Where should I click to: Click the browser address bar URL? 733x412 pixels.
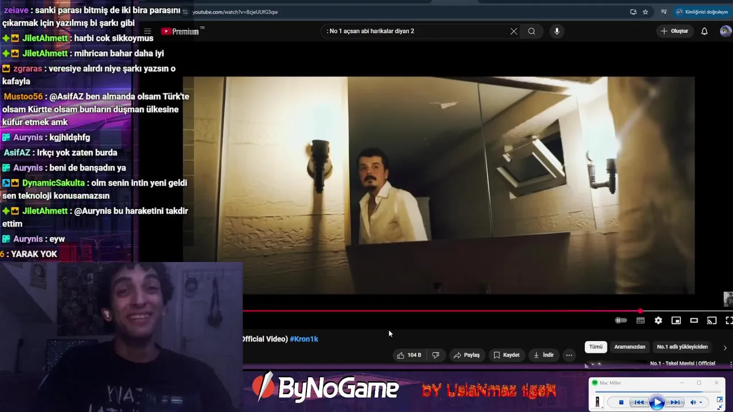pos(235,12)
